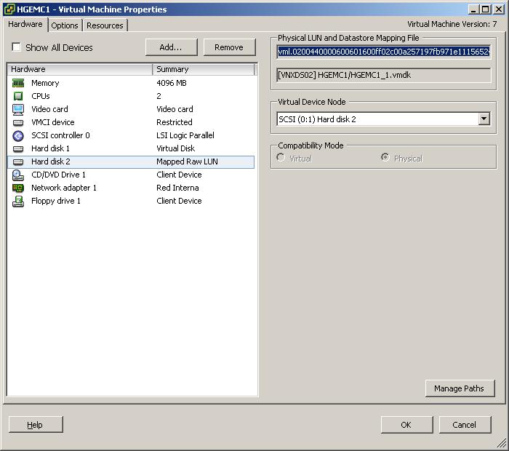Select the Hard disk 1 row label
The width and height of the screenshot is (509, 451).
click(50, 148)
